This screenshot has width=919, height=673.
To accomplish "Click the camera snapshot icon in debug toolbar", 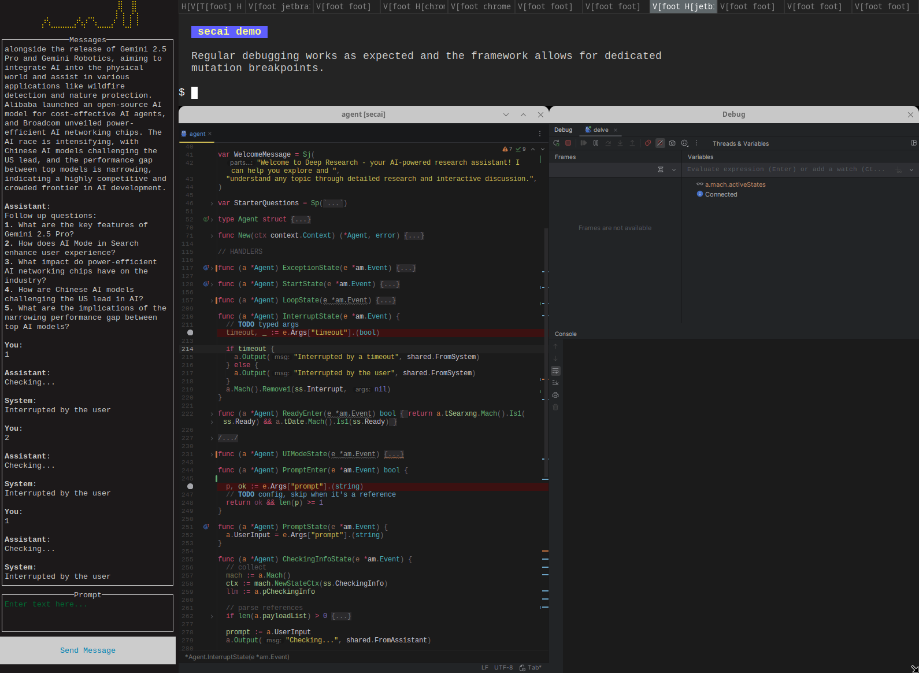I will coord(672,143).
